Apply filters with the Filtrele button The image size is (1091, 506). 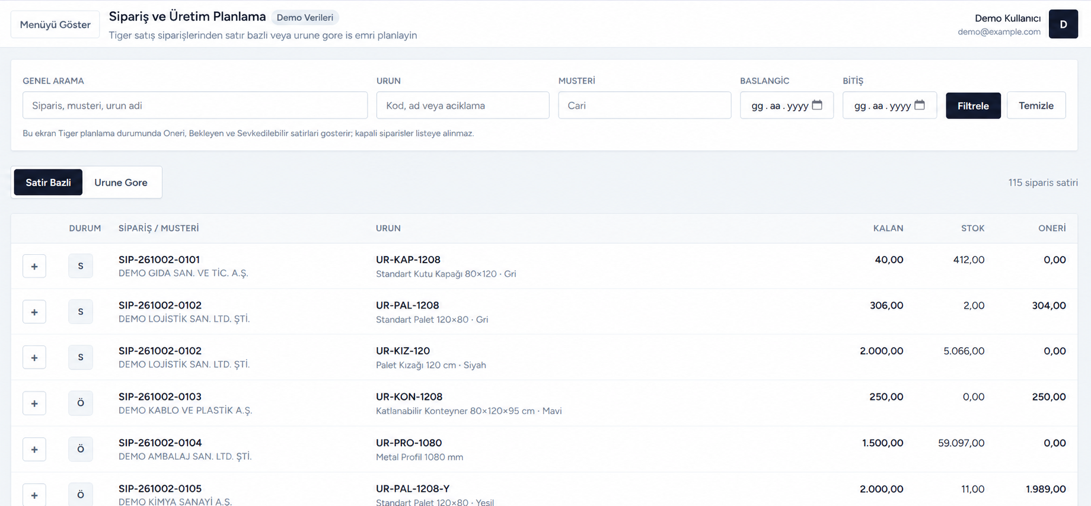click(973, 105)
